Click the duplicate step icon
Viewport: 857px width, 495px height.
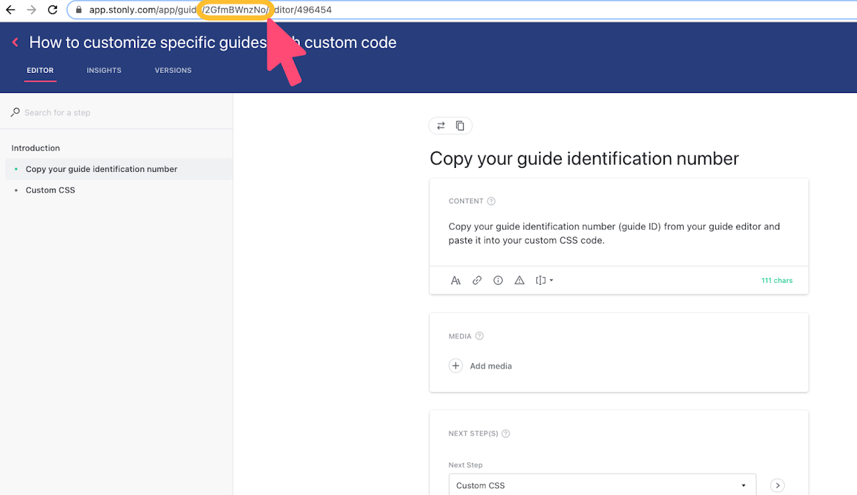click(460, 125)
